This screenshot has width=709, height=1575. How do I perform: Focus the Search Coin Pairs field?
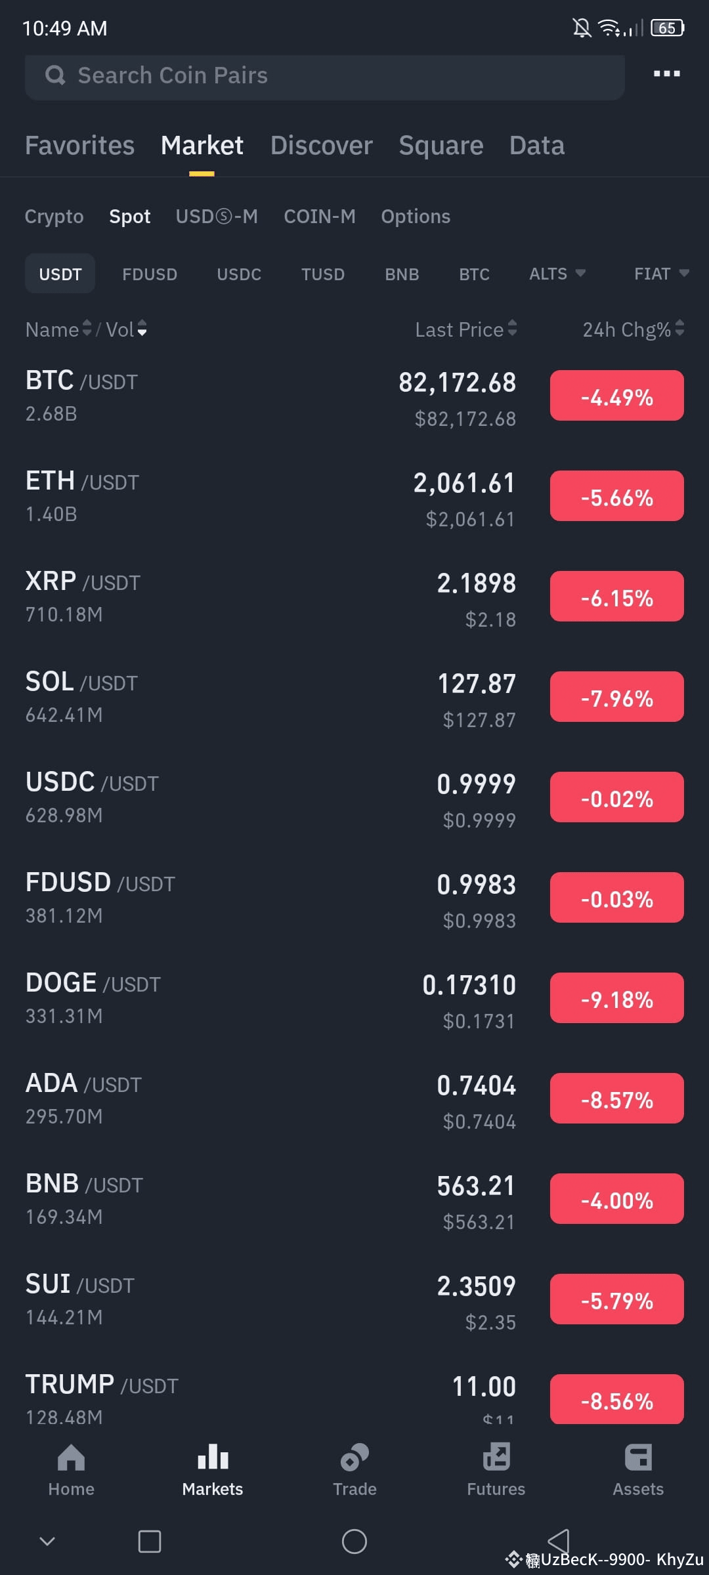[324, 77]
